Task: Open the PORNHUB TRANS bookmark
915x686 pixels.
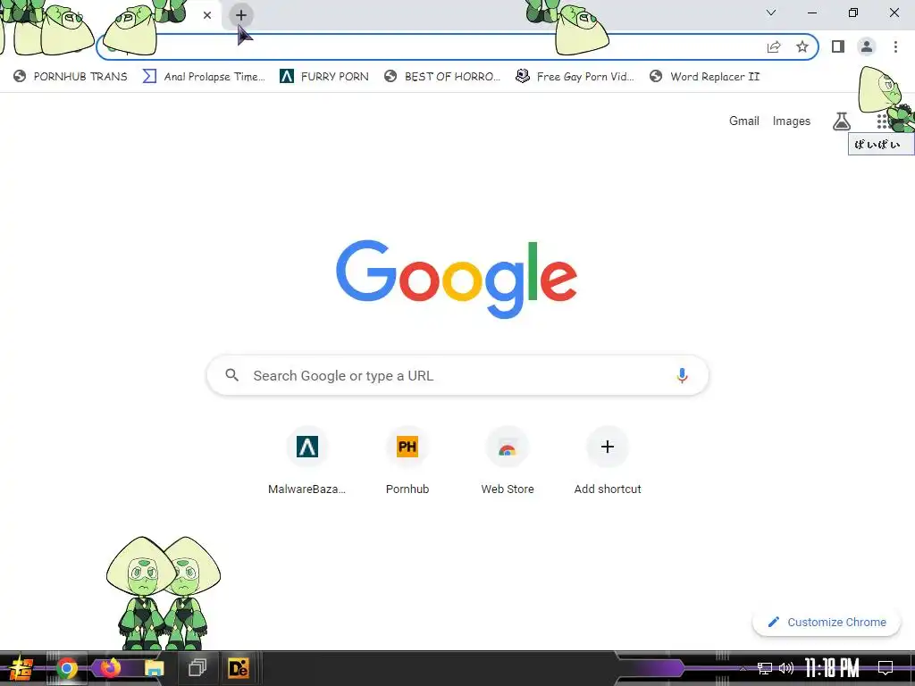Action: coord(70,77)
